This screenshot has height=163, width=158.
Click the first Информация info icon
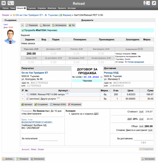pyautogui.click(x=139, y=49)
